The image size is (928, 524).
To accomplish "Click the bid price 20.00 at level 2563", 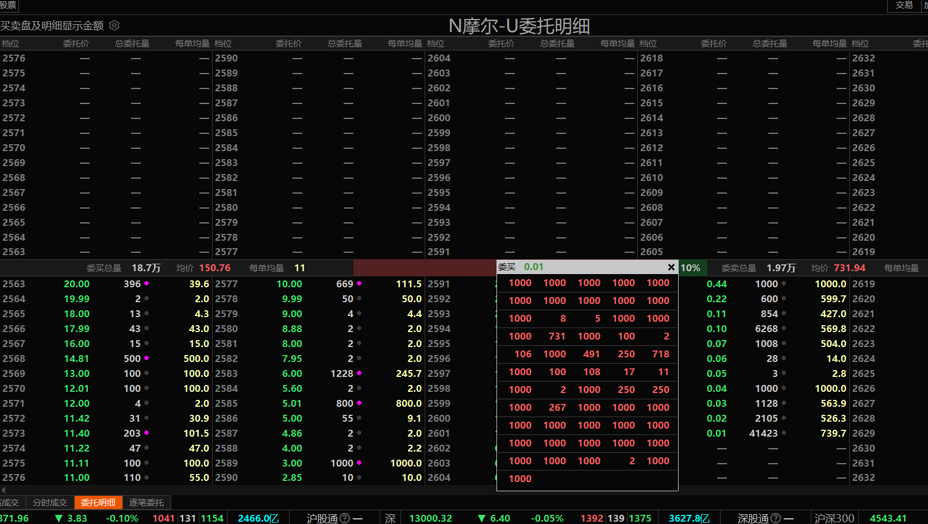I will 76,284.
